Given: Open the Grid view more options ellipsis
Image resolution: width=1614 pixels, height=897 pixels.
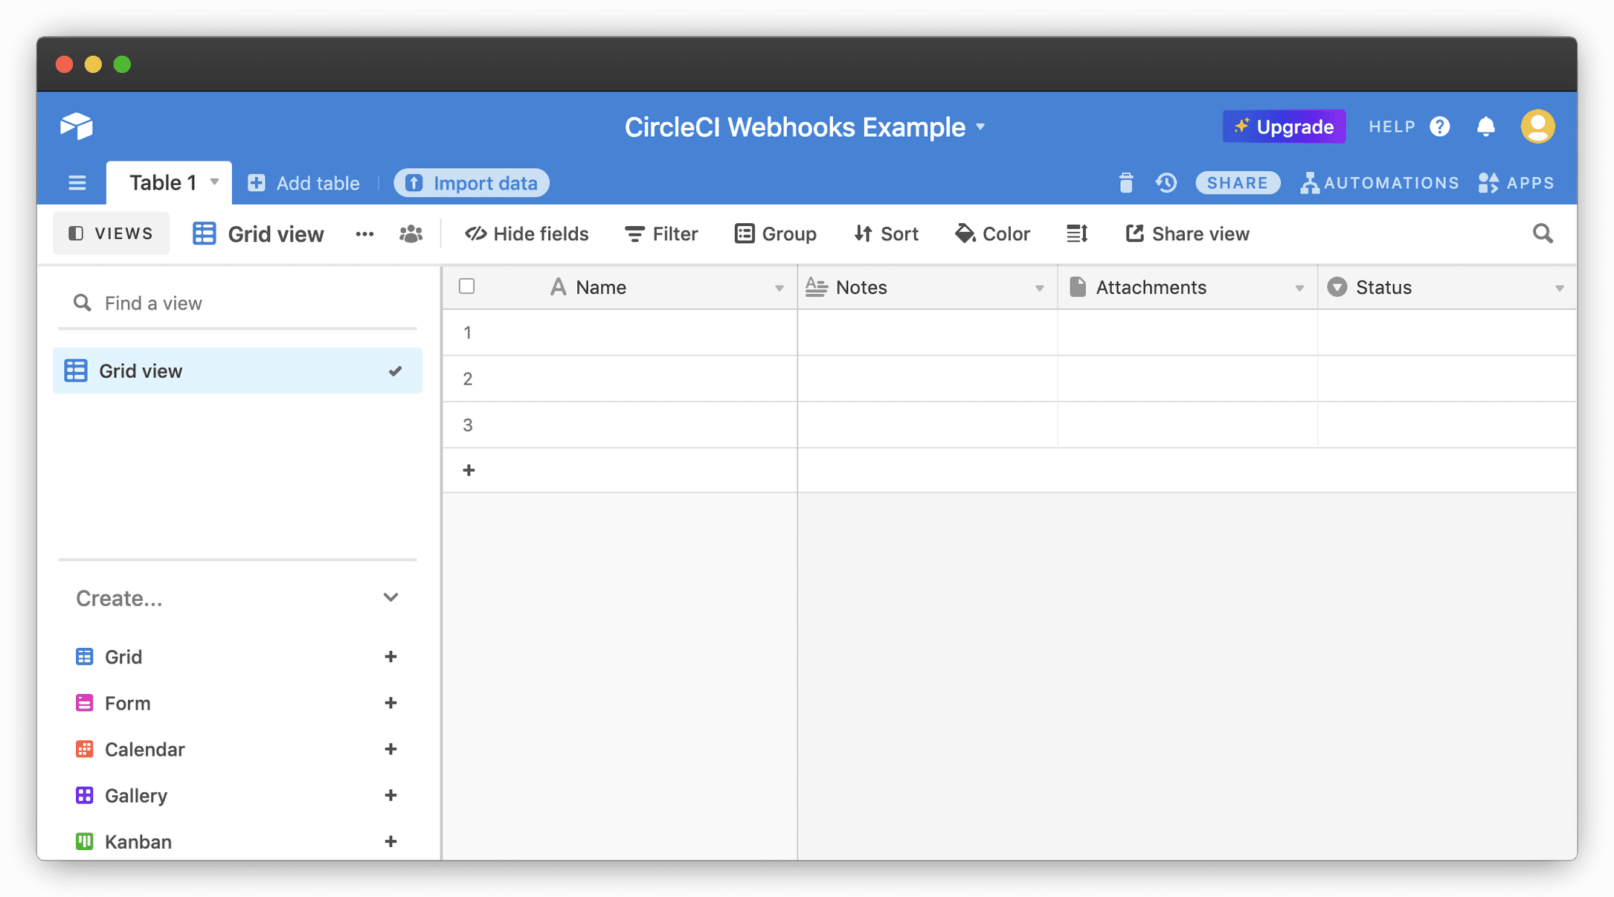Looking at the screenshot, I should [364, 234].
